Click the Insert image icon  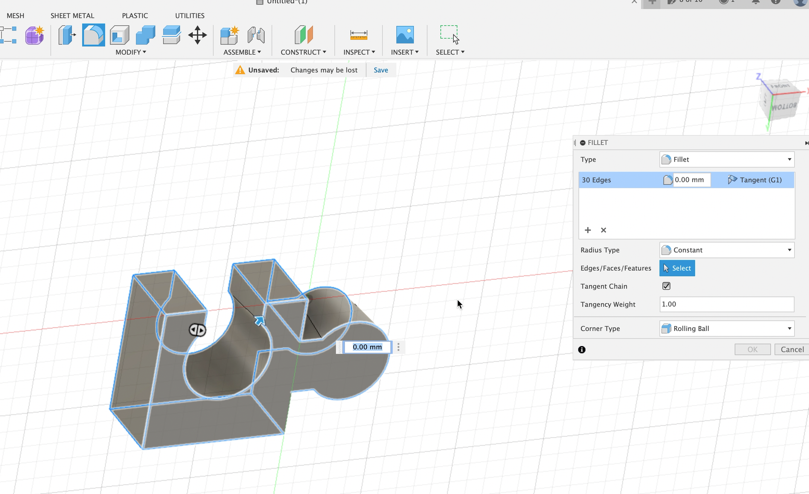click(x=404, y=35)
